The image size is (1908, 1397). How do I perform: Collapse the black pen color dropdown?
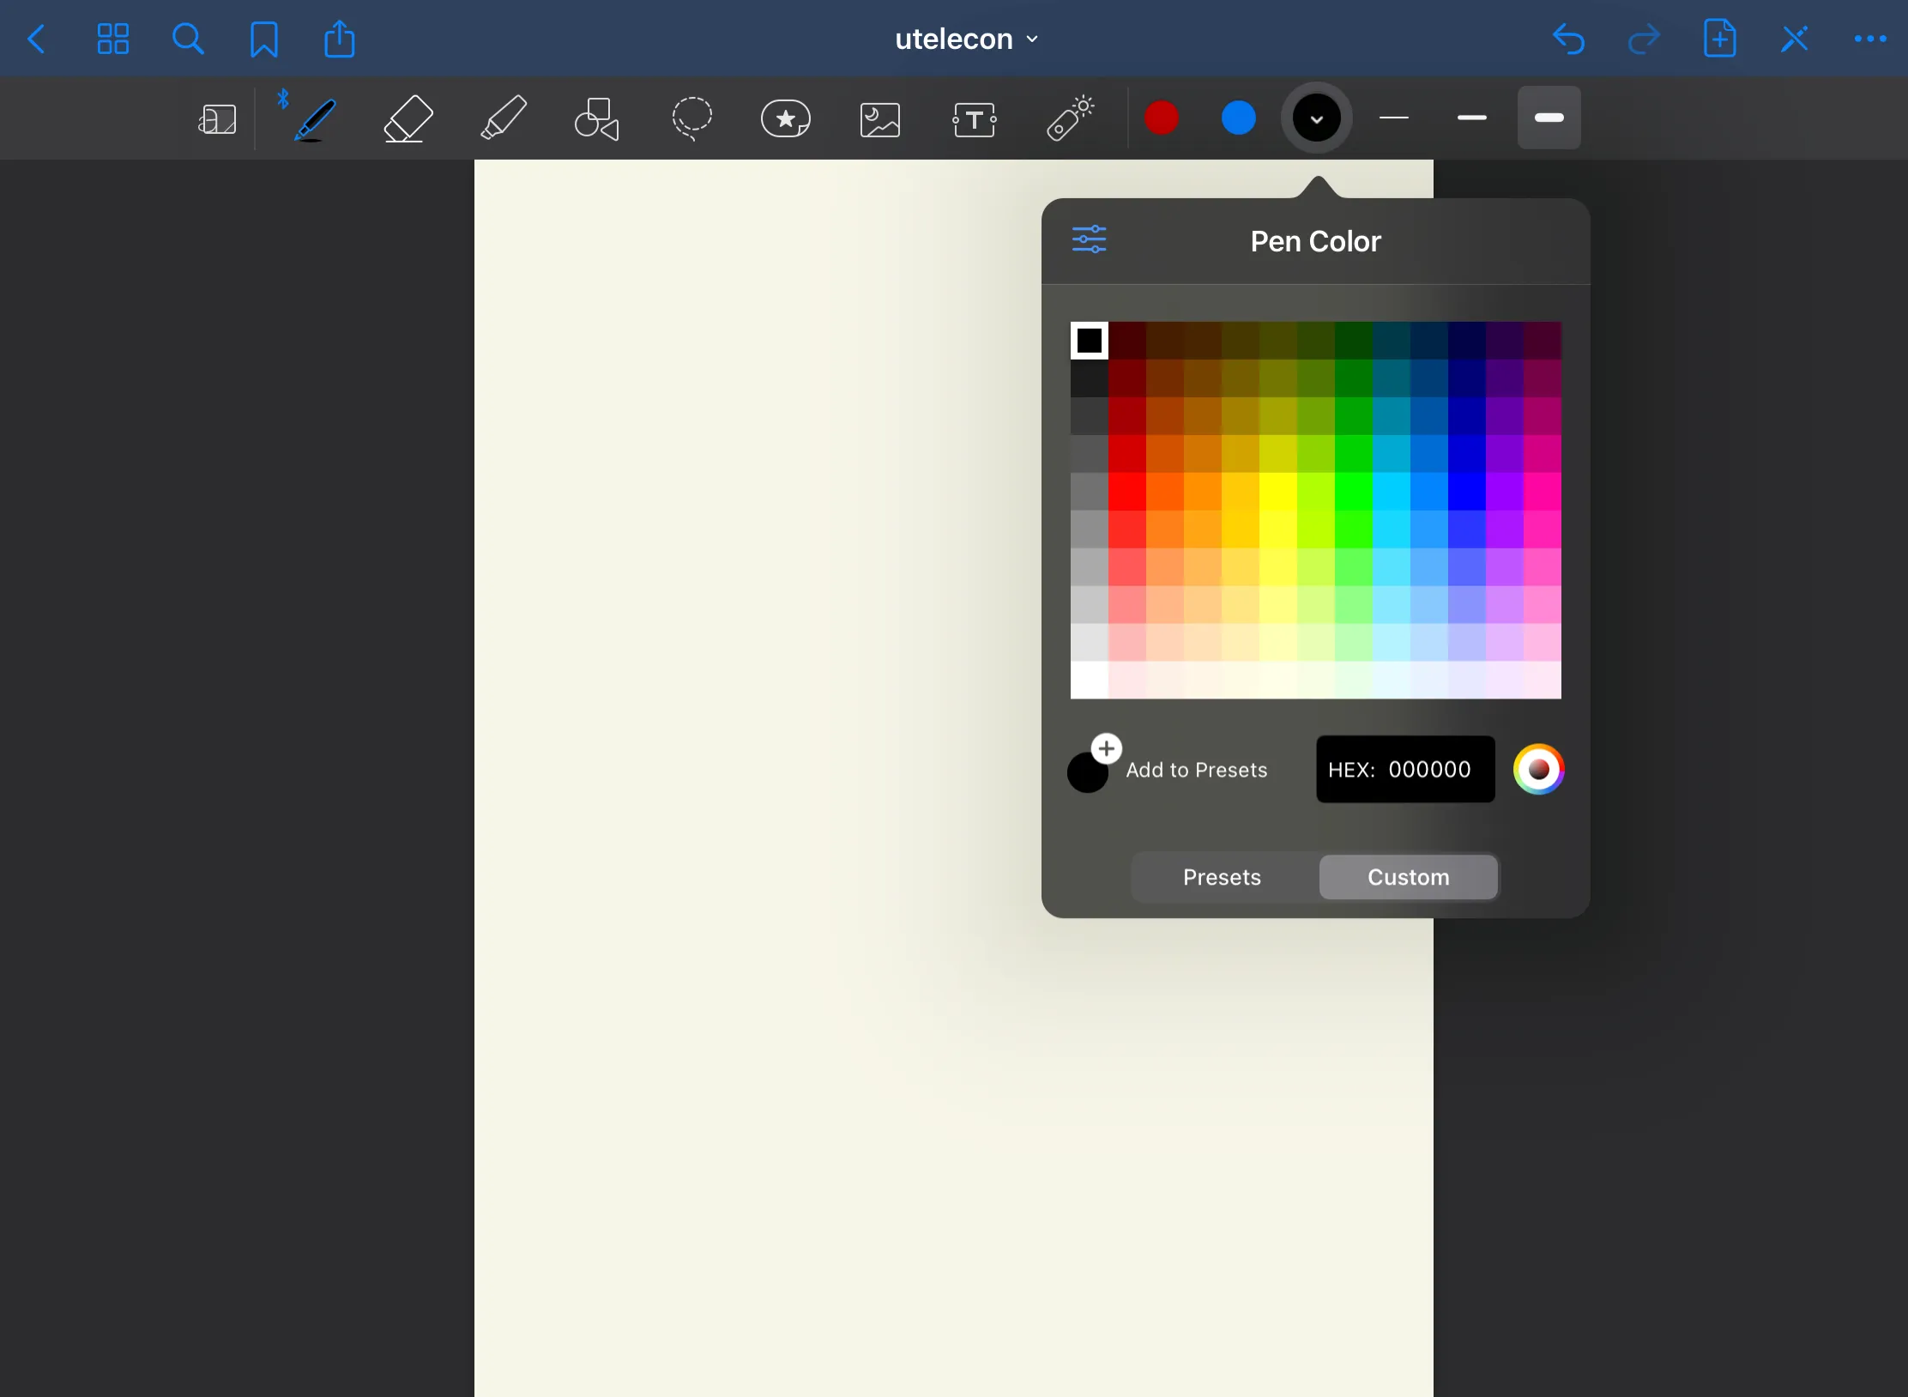pyautogui.click(x=1316, y=118)
